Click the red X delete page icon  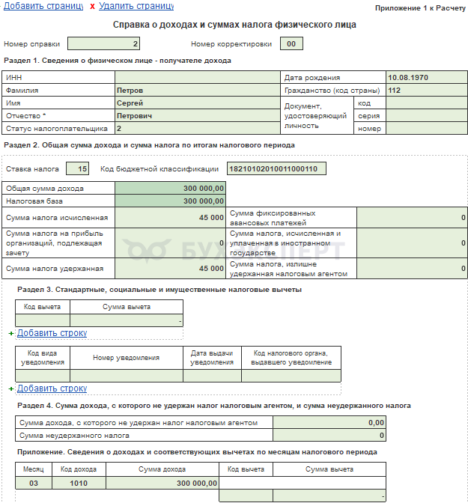pos(92,7)
